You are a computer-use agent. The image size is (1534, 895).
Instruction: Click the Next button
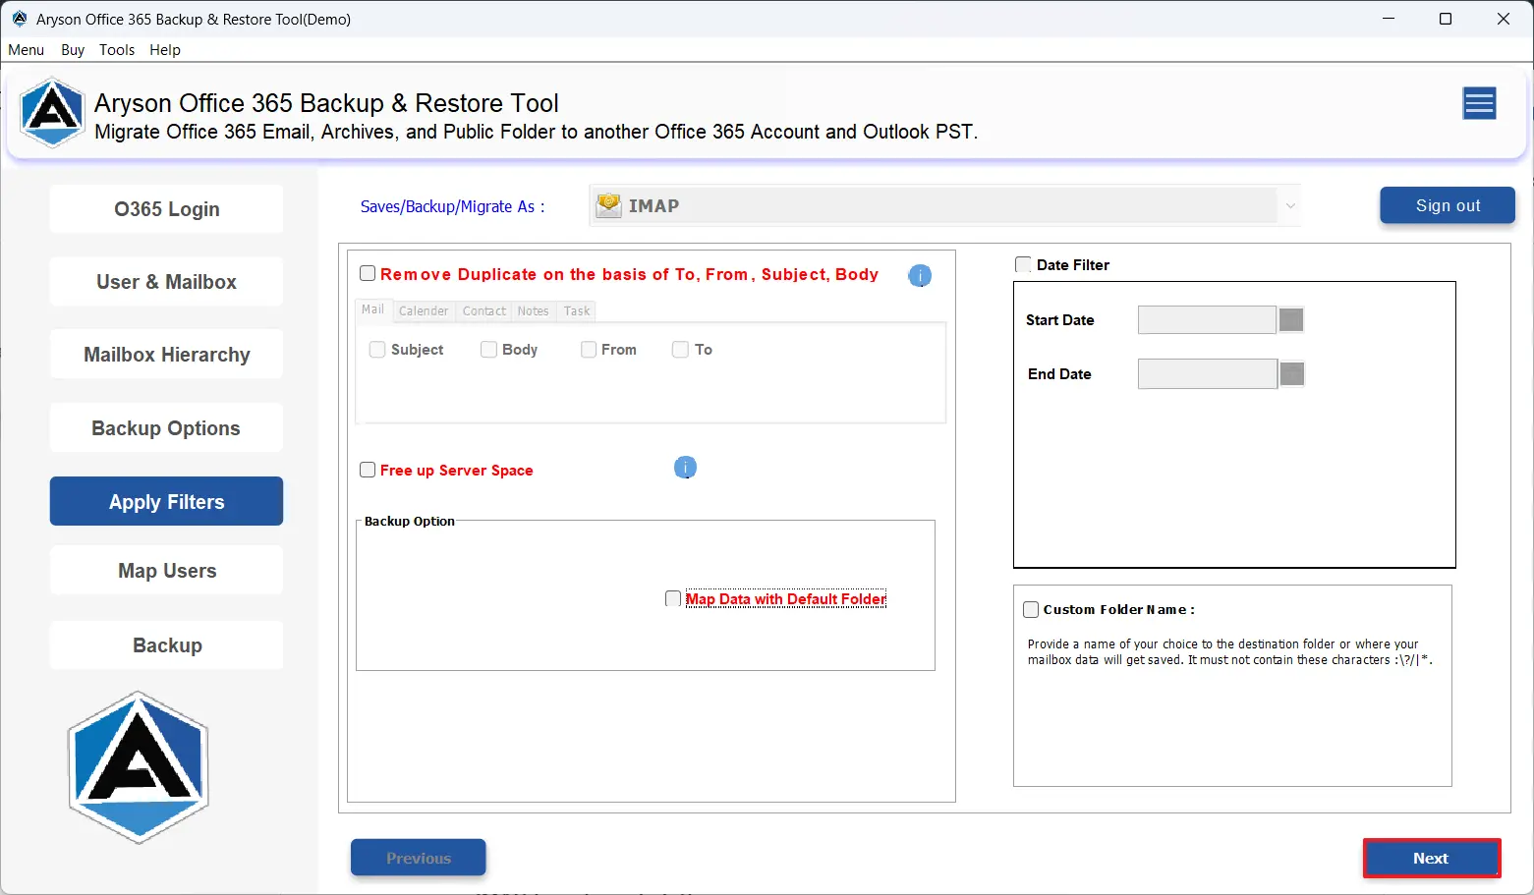point(1431,858)
